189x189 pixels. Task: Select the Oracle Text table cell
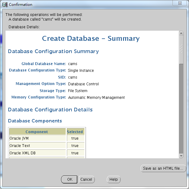click(x=37, y=145)
